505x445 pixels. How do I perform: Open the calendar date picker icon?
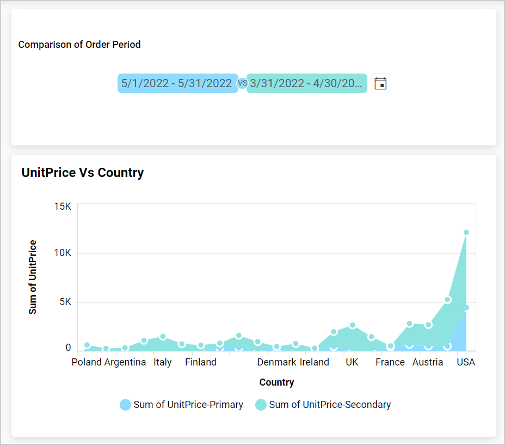pyautogui.click(x=380, y=83)
